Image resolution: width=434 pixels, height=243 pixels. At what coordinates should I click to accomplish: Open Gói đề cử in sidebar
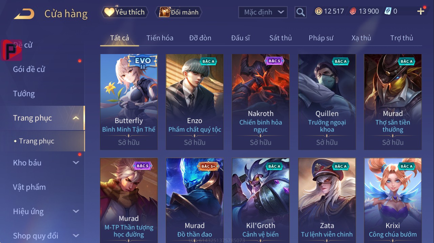(29, 69)
